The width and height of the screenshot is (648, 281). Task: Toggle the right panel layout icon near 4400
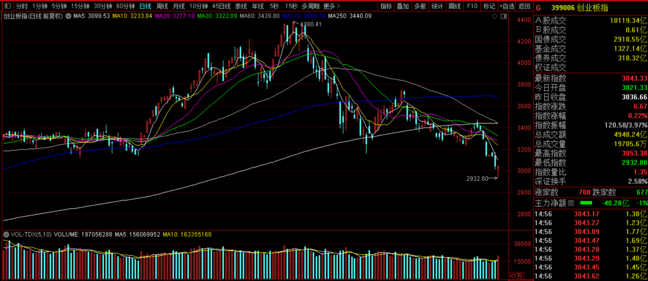[x=504, y=16]
